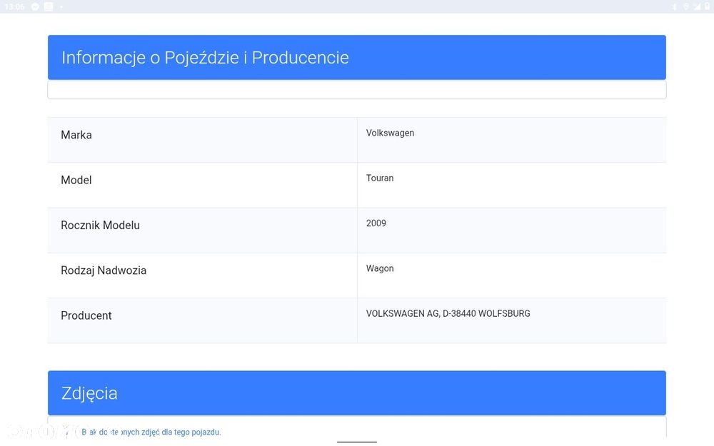The width and height of the screenshot is (714, 446).
Task: Tap the 13:06 clock in status bar
Action: pos(14,6)
